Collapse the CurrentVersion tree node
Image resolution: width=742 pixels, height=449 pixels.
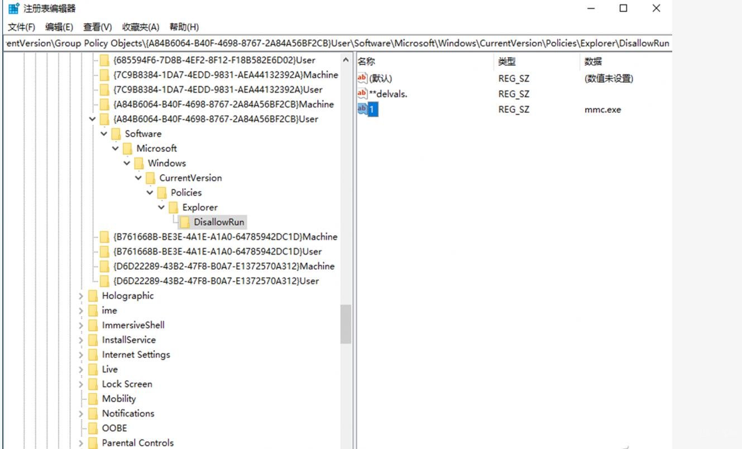coord(138,178)
